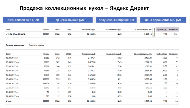Select row date 18.04.2017, вт

point(12,58)
